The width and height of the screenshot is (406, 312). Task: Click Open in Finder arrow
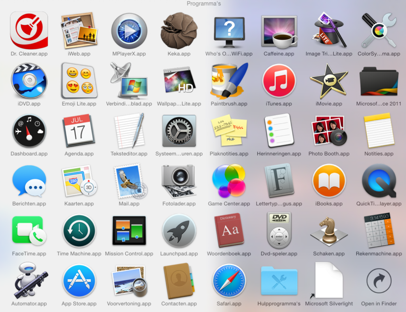point(379,281)
